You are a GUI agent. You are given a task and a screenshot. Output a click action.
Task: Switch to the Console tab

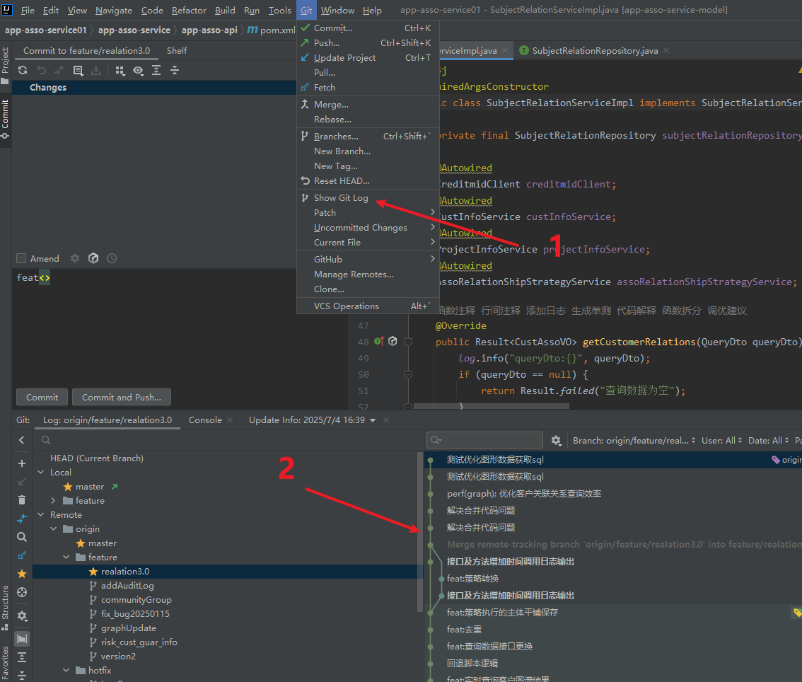pos(205,420)
